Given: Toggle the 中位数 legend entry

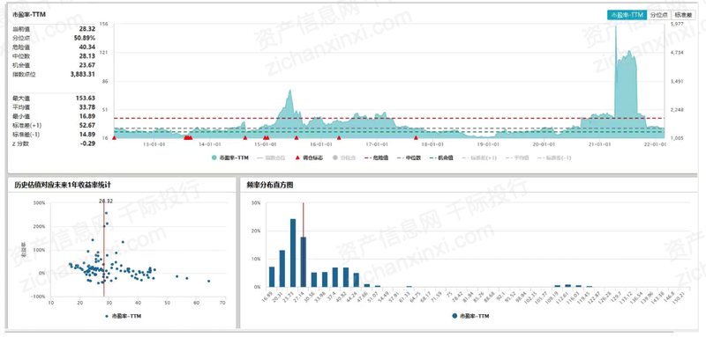Looking at the screenshot, I should pyautogui.click(x=409, y=158).
